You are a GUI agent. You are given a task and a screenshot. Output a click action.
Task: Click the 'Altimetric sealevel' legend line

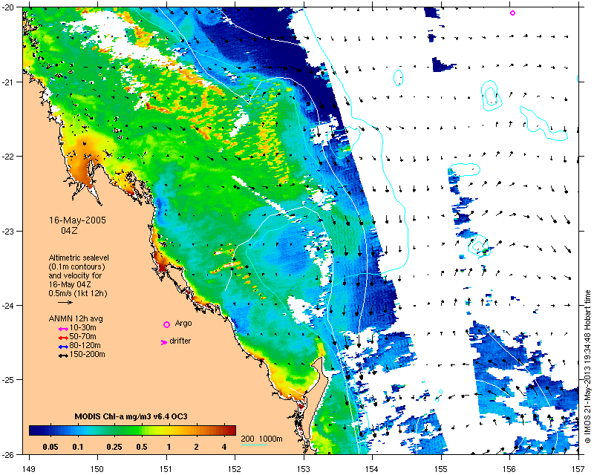[79, 258]
